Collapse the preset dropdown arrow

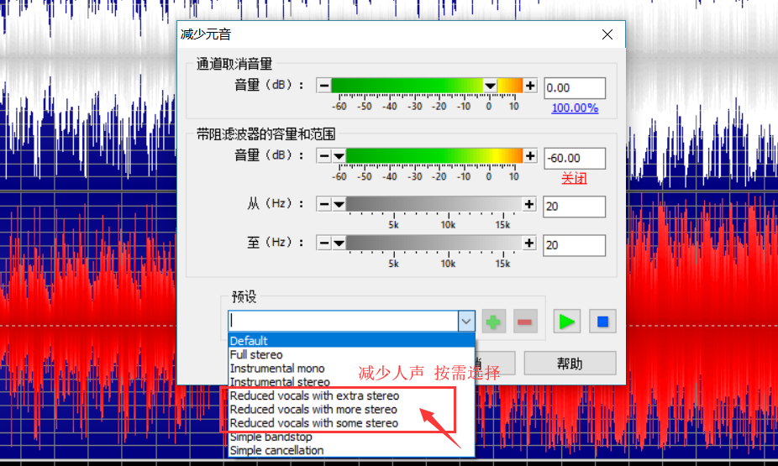pyautogui.click(x=466, y=322)
